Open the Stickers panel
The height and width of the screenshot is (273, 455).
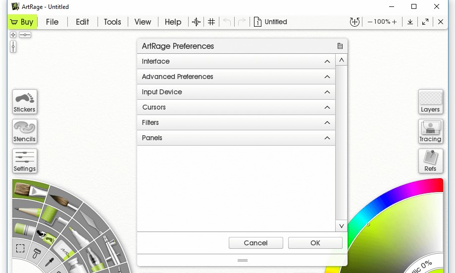pos(25,102)
